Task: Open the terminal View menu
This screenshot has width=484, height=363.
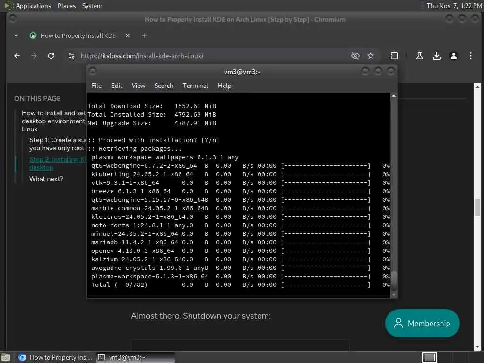Action: (138, 86)
